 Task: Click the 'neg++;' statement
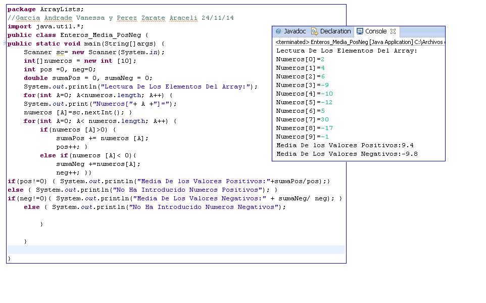(x=68, y=172)
